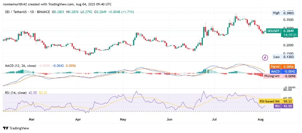Click the purple lightning bolt icon
This screenshot has width=302, height=133.
(x=265, y=57)
